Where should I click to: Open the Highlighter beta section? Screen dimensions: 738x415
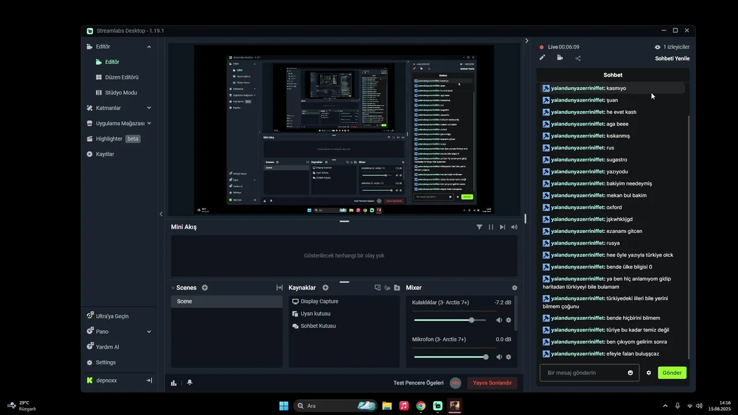[113, 139]
